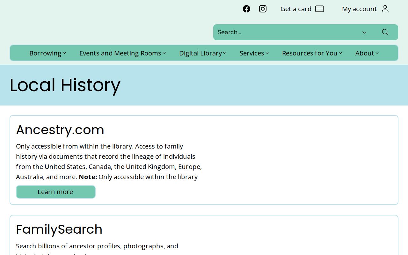
Task: Click the bold Note: text in Ancestry description
Action: click(x=88, y=177)
